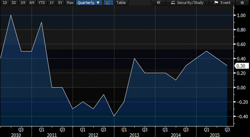
Task: Open the Quarterly periodicity dropdown
Action: (89, 3)
